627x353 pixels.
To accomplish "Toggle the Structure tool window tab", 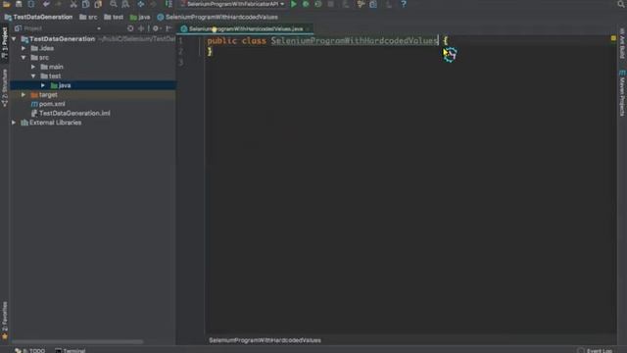I will coord(4,87).
